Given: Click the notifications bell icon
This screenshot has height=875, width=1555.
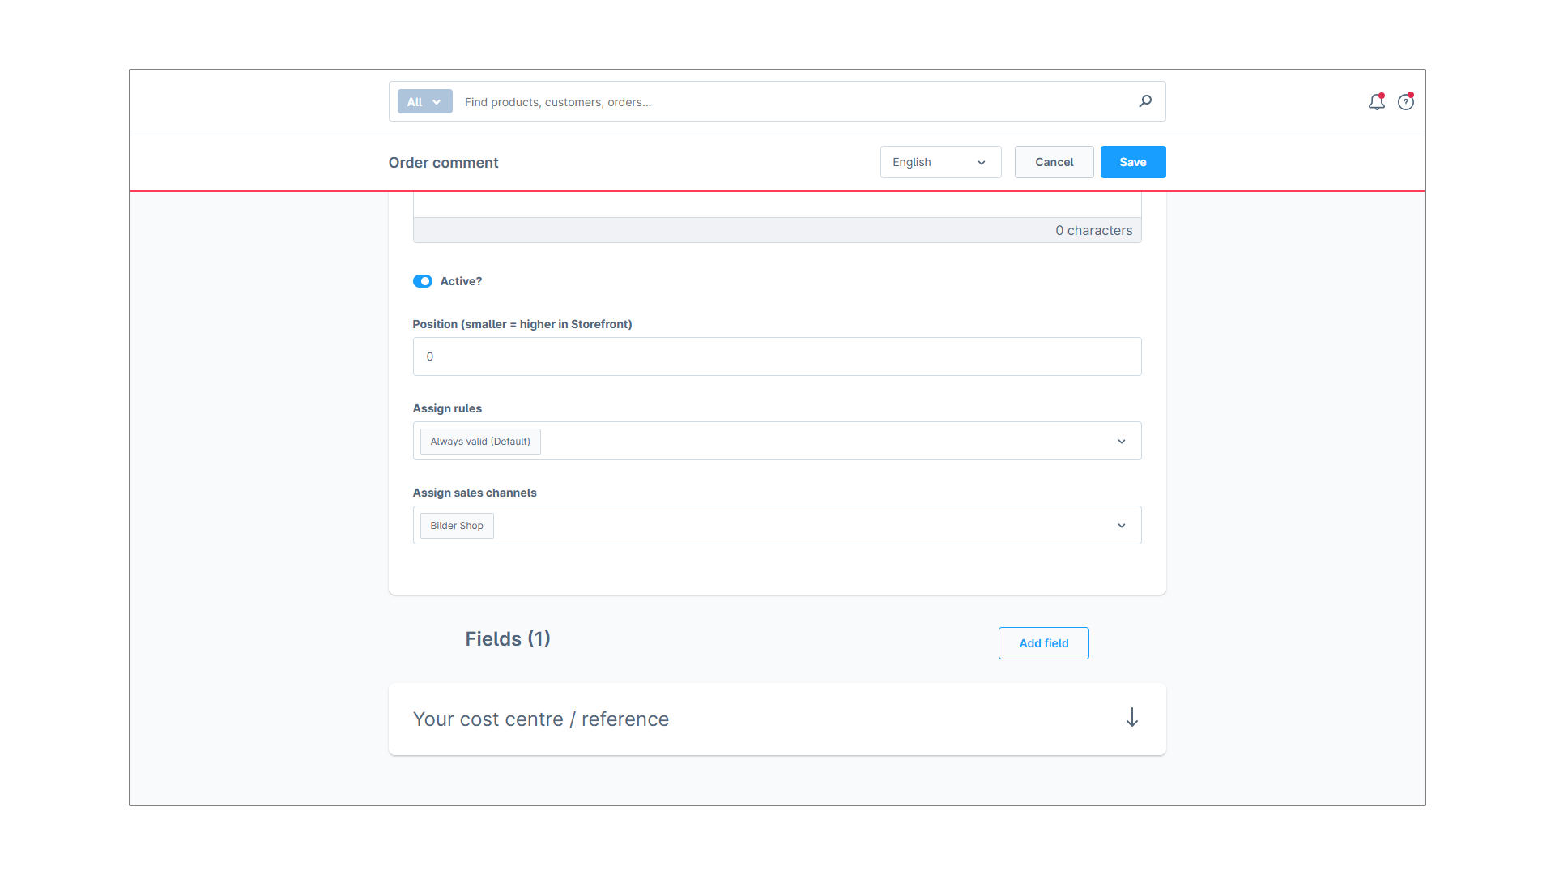Looking at the screenshot, I should [1375, 100].
